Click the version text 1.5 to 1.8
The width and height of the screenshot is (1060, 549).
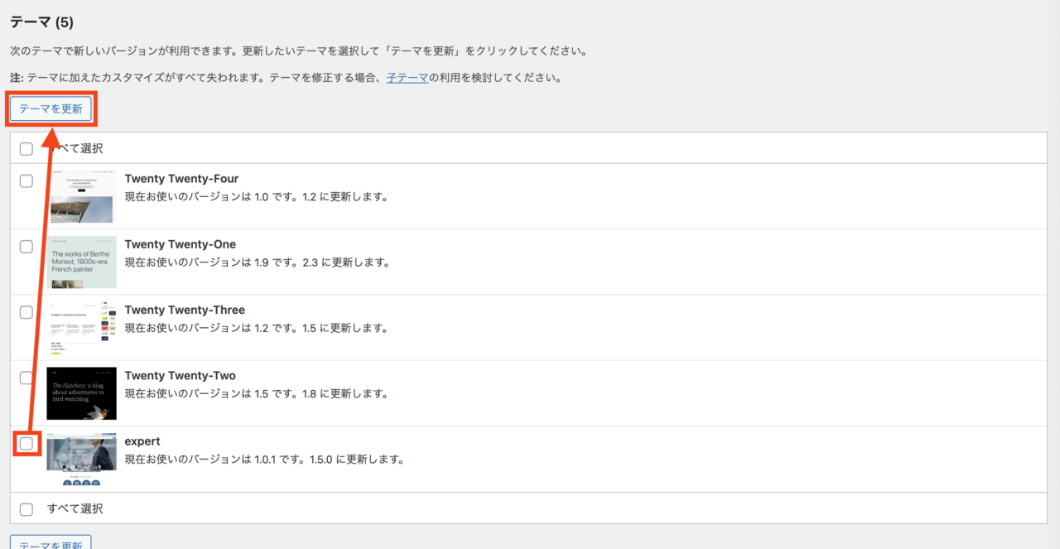tap(256, 393)
